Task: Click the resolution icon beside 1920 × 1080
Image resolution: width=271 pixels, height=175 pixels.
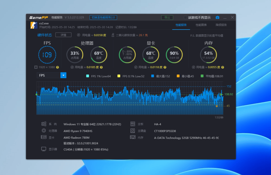Action: (36, 67)
